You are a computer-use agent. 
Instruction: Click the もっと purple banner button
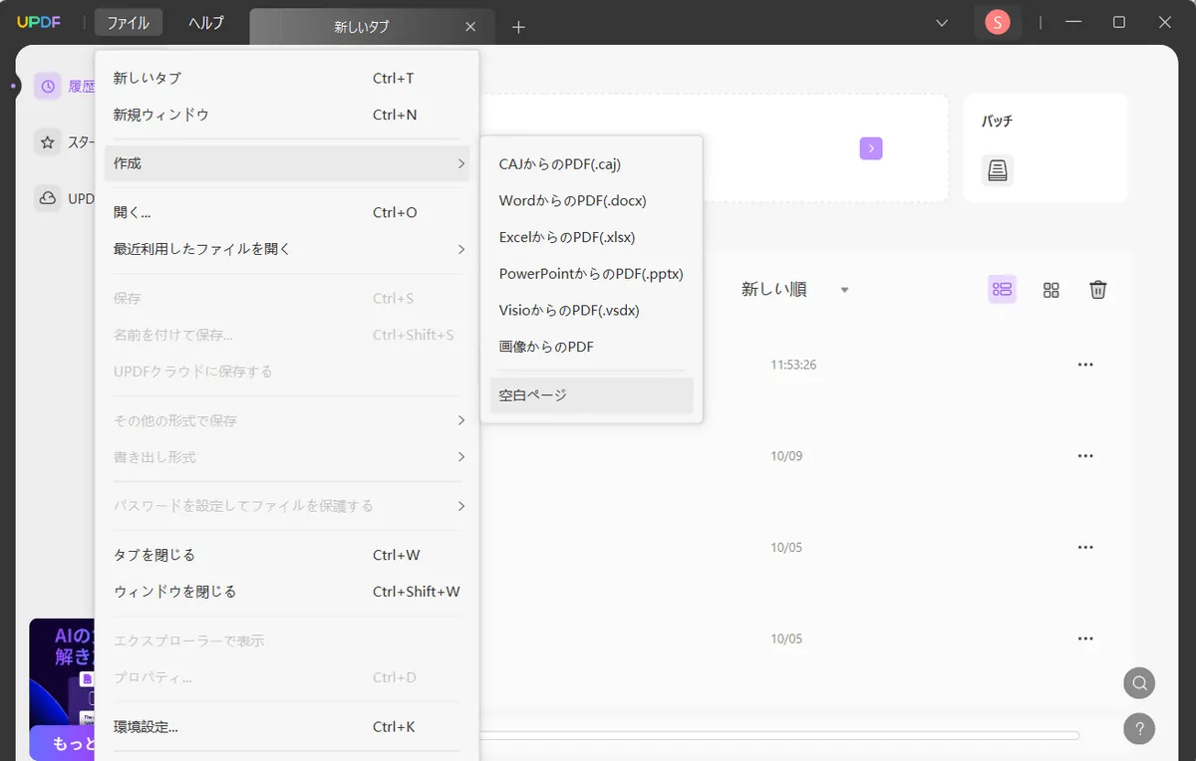click(63, 743)
